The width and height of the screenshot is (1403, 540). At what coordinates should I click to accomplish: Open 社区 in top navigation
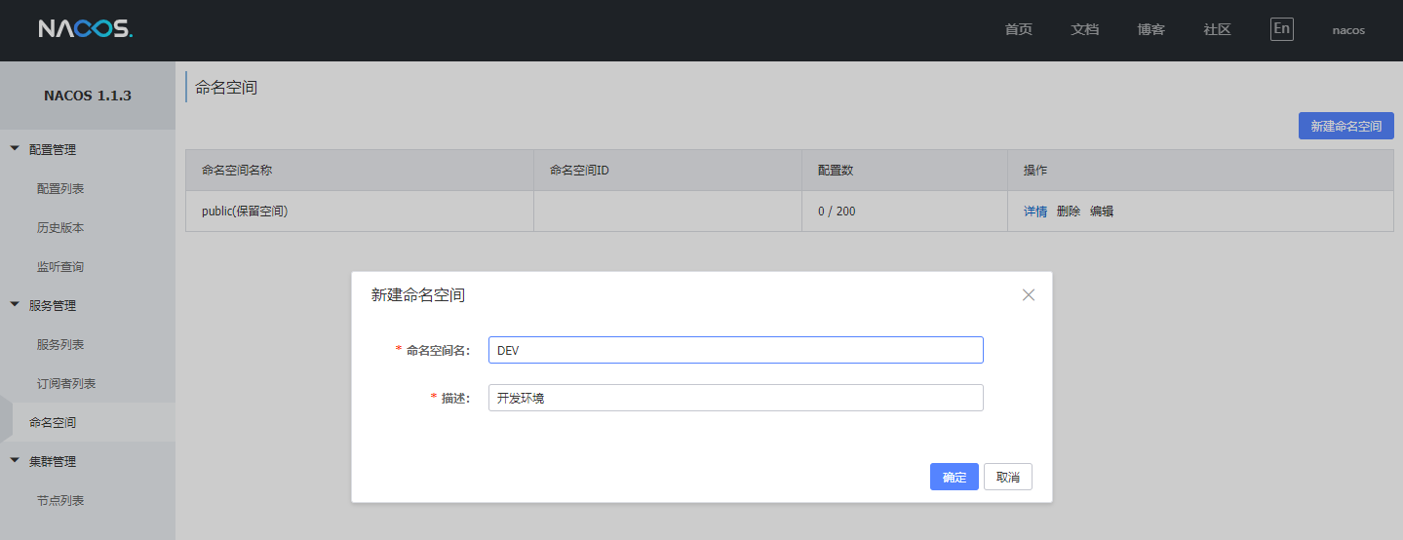pos(1218,29)
